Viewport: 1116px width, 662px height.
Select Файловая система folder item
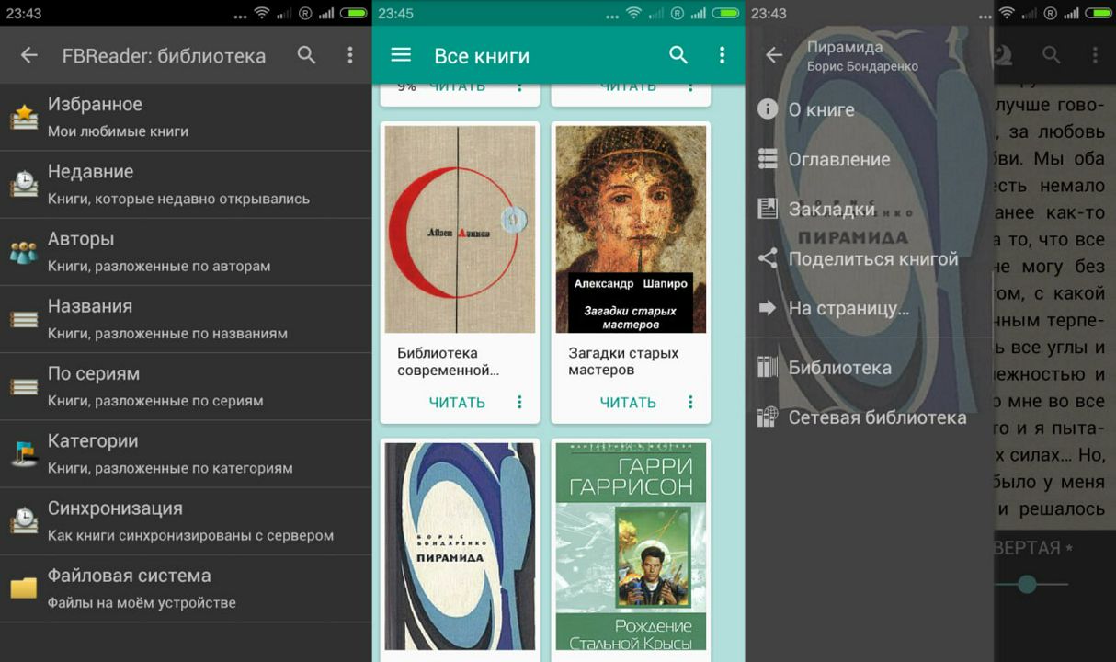pos(184,588)
